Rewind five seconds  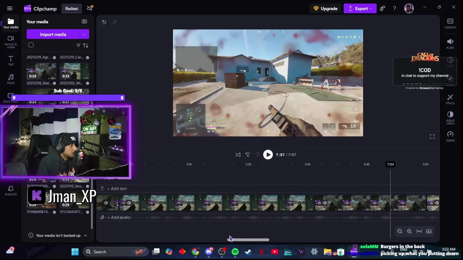pos(248,155)
